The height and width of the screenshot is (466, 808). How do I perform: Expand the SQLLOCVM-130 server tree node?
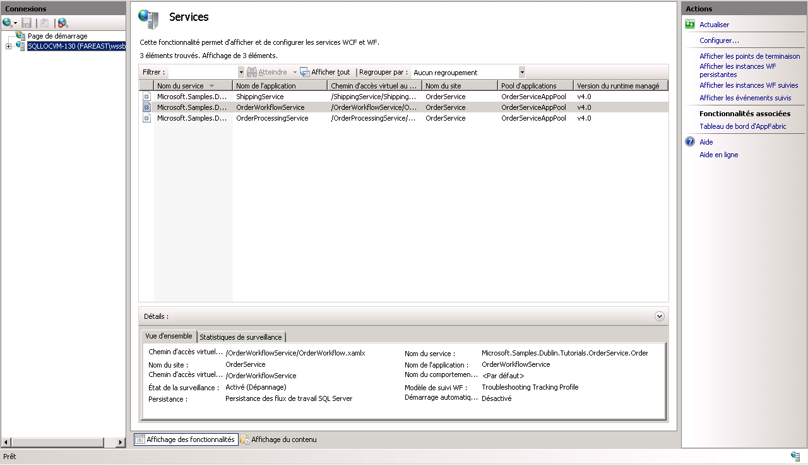8,46
